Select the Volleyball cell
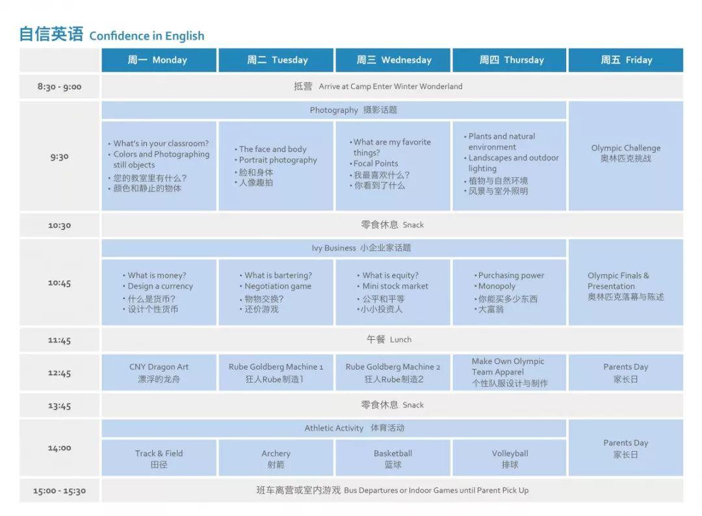Screen dimensions: 702x516 (510, 458)
